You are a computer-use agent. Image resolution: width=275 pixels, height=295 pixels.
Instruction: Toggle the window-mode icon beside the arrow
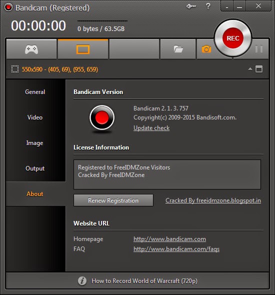click(259, 69)
